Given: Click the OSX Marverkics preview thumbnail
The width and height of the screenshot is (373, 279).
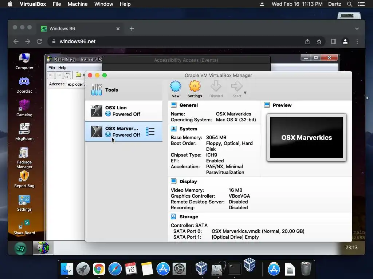Looking at the screenshot, I should pos(306,137).
